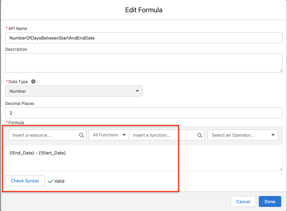The width and height of the screenshot is (287, 211).
Task: Click the Check Syntax button
Action: pyautogui.click(x=25, y=181)
